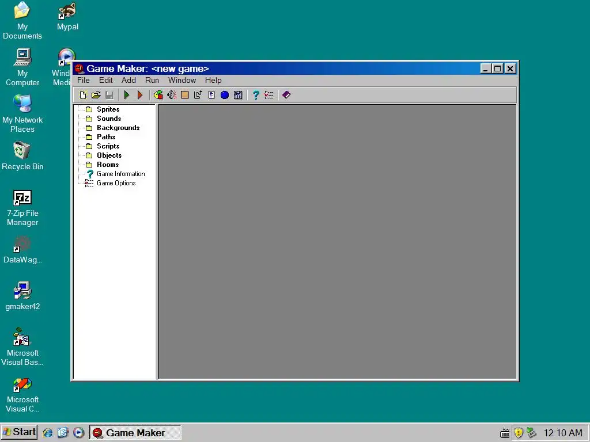Click Outlook Express quick launch icon
590x442 pixels.
tap(63, 433)
